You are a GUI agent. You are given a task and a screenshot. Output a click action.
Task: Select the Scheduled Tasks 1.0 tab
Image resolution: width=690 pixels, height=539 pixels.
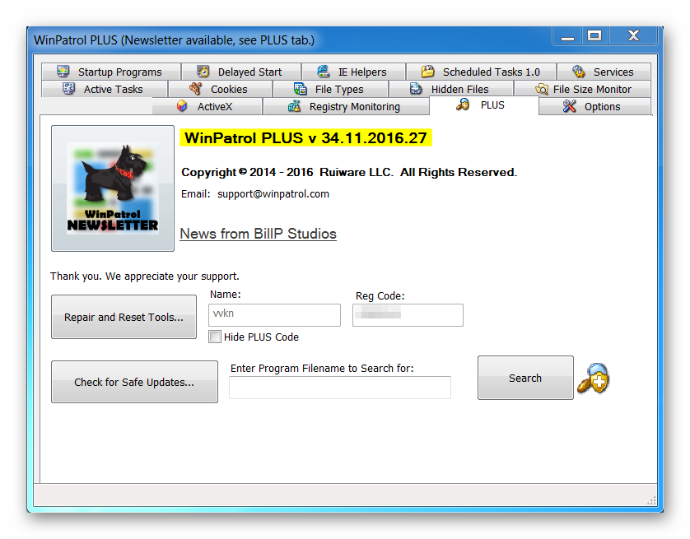pyautogui.click(x=482, y=72)
